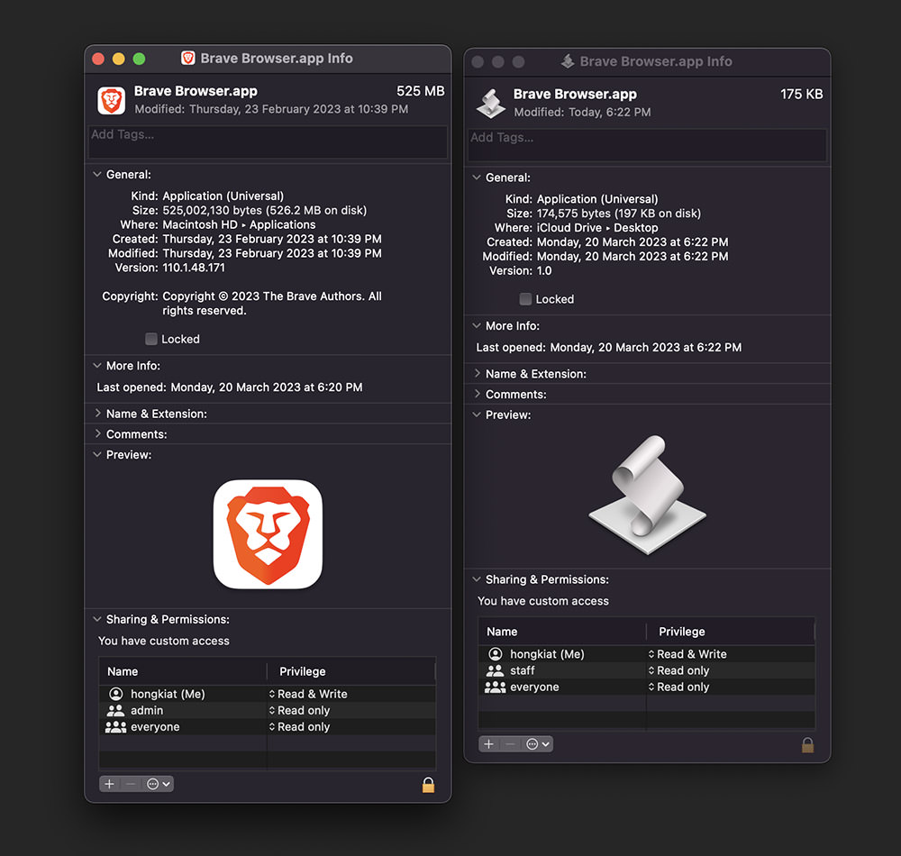Screen dimensions: 901x856
Task: Change admin Read only privilege
Action: click(299, 711)
